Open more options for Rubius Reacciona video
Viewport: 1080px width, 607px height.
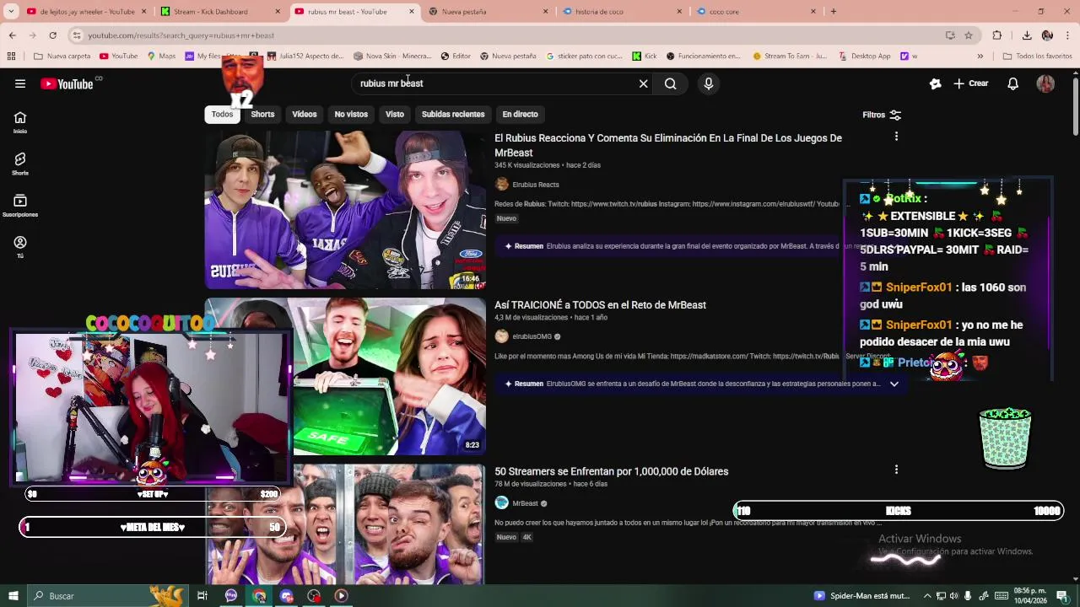[896, 137]
